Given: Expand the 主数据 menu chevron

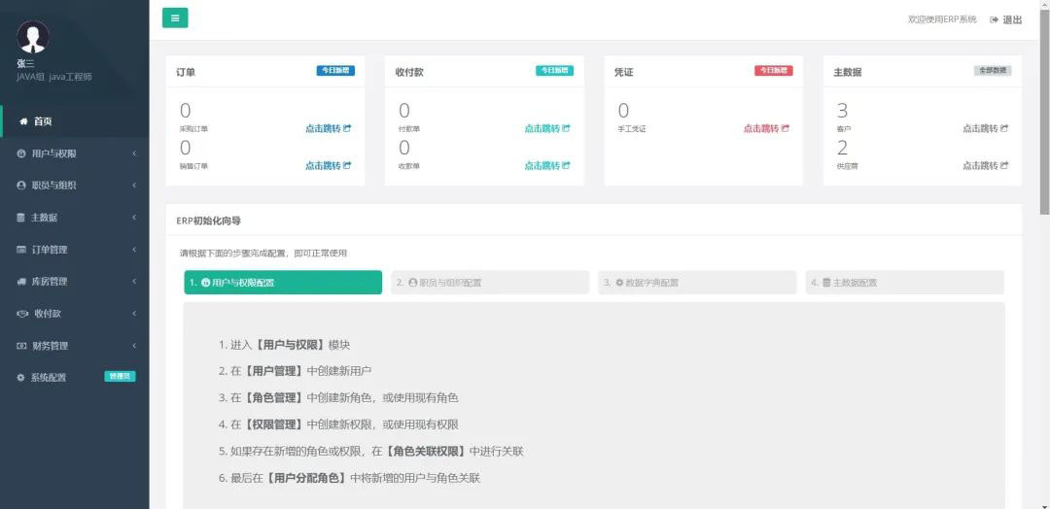Looking at the screenshot, I should pos(134,218).
